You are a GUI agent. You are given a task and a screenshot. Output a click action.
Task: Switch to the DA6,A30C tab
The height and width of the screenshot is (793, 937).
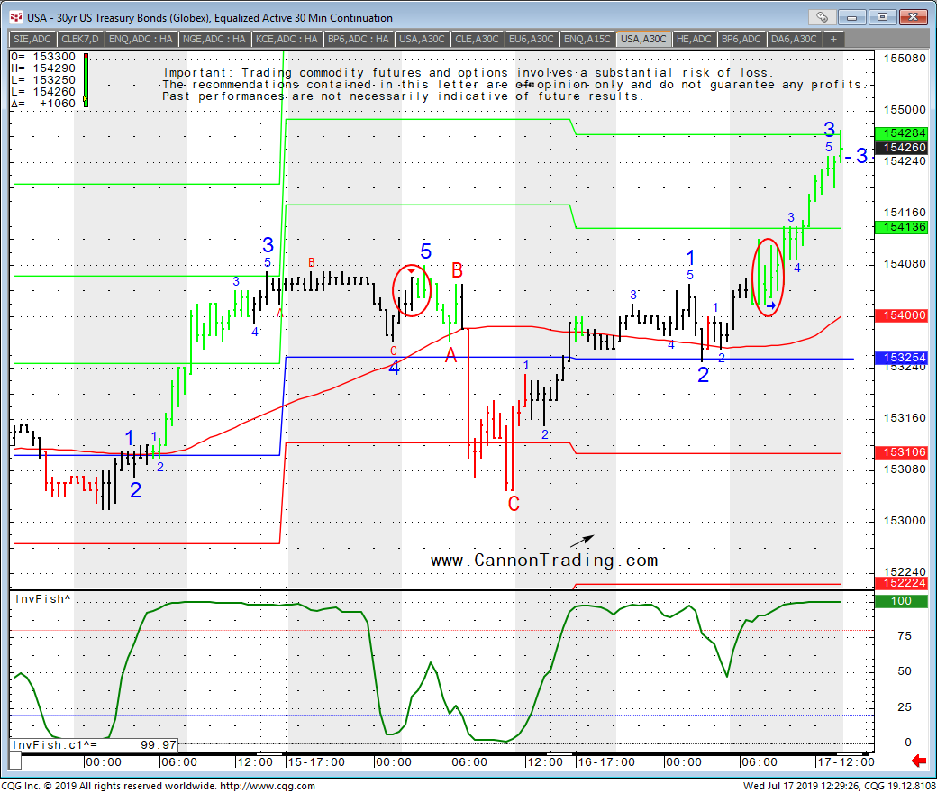[794, 39]
